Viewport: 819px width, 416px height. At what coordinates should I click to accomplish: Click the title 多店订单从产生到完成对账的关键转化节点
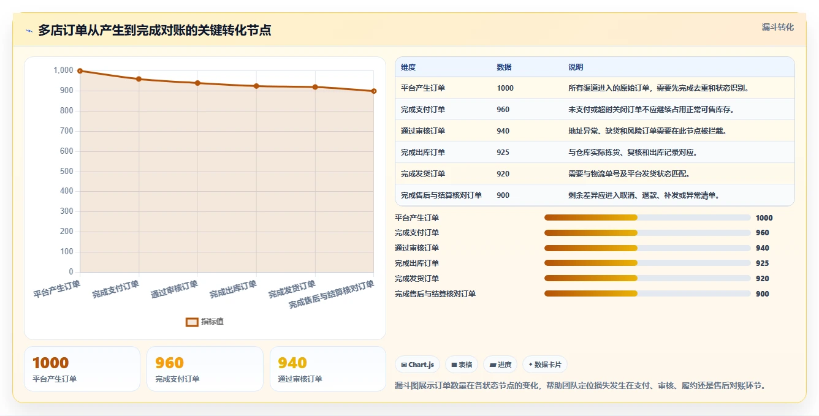[x=154, y=31]
